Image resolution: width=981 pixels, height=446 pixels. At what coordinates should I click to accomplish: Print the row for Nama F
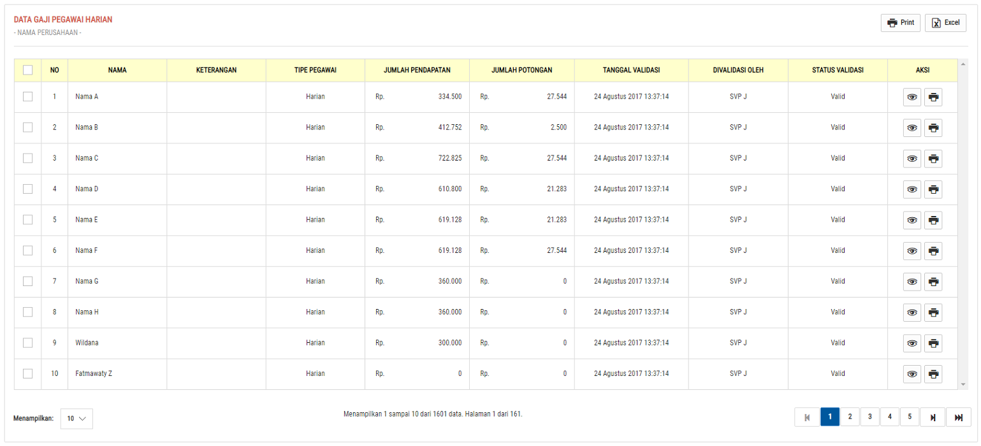pos(933,251)
